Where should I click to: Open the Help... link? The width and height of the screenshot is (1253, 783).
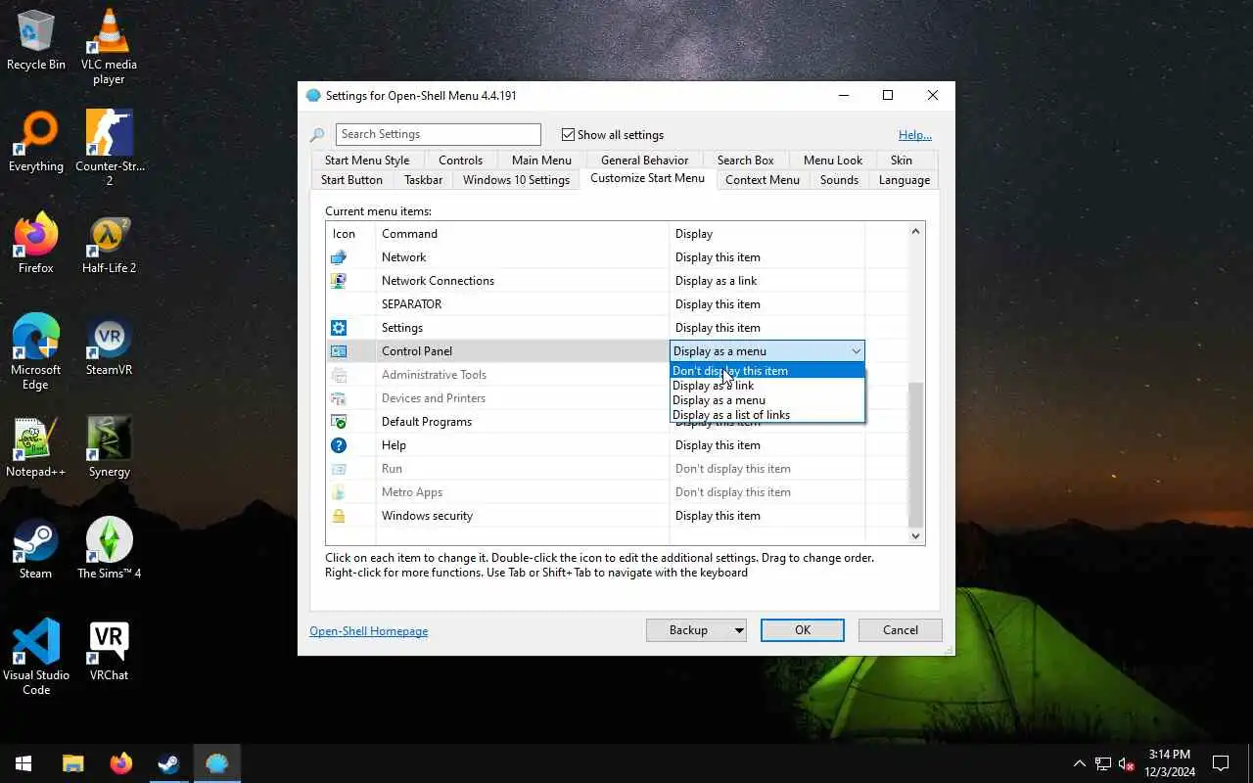tap(915, 135)
